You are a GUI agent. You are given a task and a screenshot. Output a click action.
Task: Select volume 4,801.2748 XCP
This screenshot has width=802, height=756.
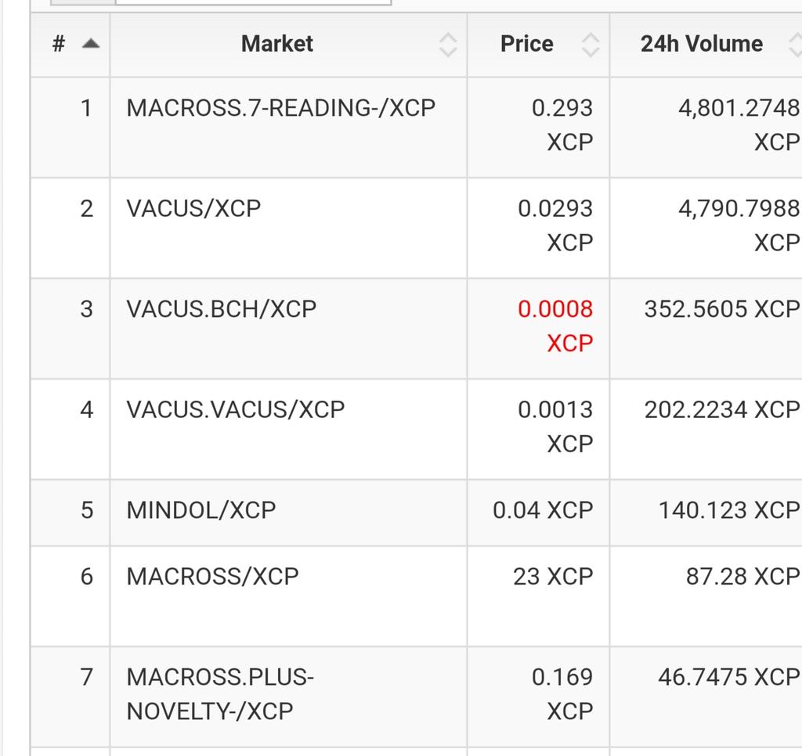[739, 125]
